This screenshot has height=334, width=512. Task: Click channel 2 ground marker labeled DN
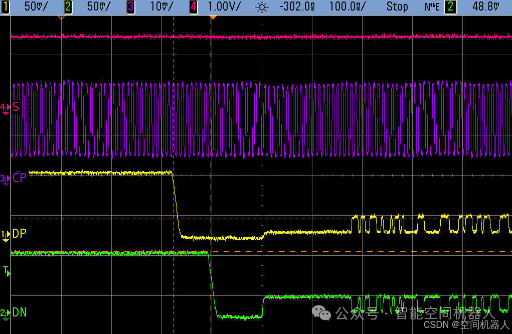pos(5,314)
